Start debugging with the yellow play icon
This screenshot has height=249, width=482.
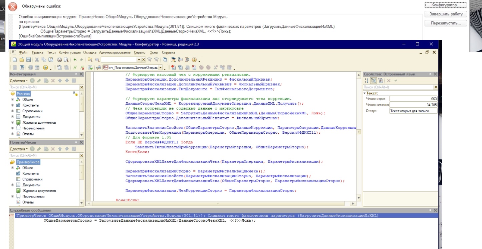click(45, 68)
